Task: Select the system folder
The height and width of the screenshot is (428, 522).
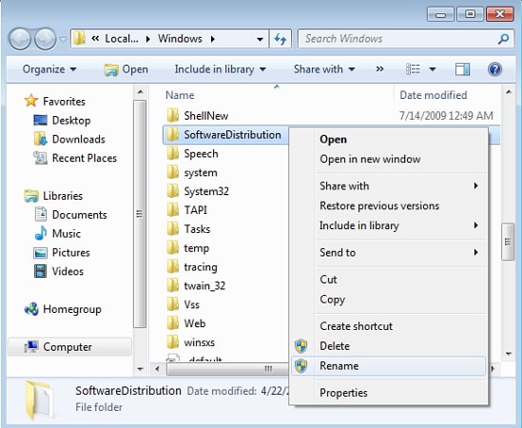Action: 192,172
